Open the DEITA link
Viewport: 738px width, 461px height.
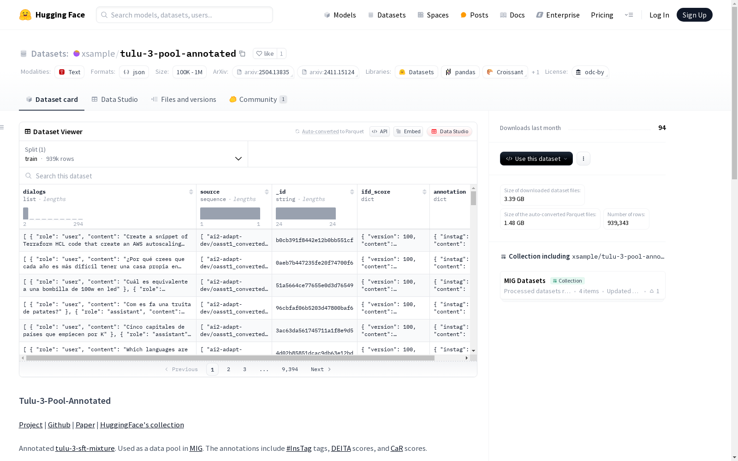(x=341, y=448)
